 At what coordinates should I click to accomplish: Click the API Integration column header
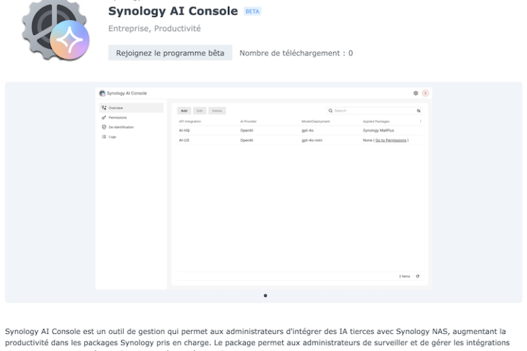(x=190, y=121)
